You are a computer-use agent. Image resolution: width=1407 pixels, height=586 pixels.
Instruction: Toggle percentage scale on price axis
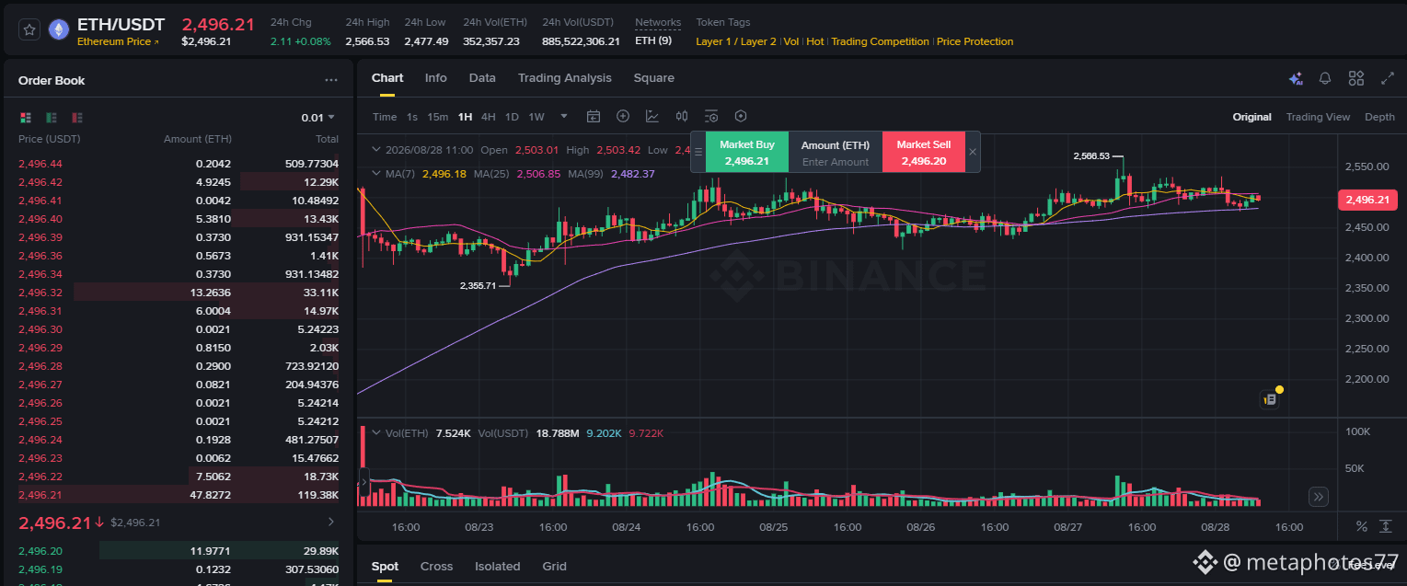(x=1361, y=526)
